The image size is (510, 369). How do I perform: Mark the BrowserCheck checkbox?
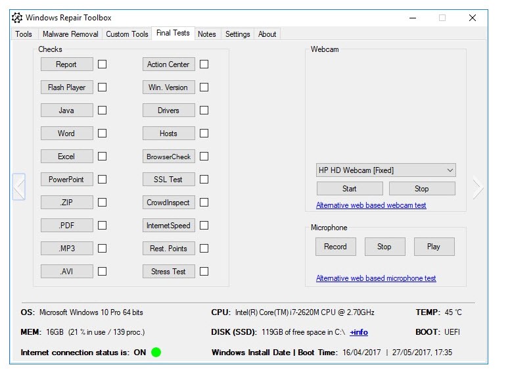coord(204,156)
